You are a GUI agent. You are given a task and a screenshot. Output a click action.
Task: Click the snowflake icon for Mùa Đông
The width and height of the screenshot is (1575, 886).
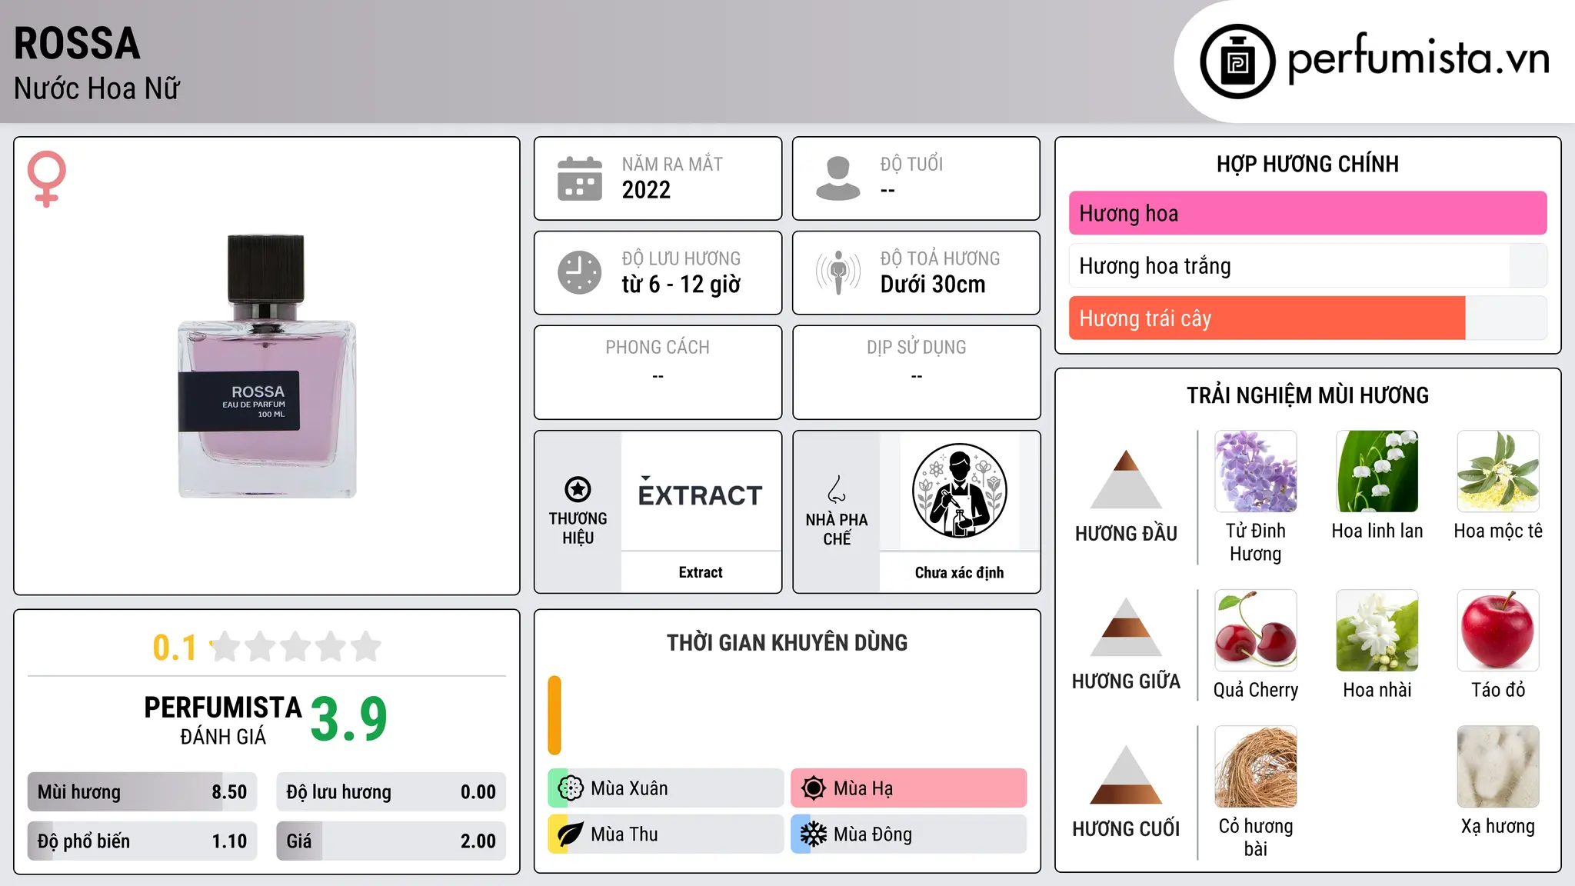click(x=813, y=834)
